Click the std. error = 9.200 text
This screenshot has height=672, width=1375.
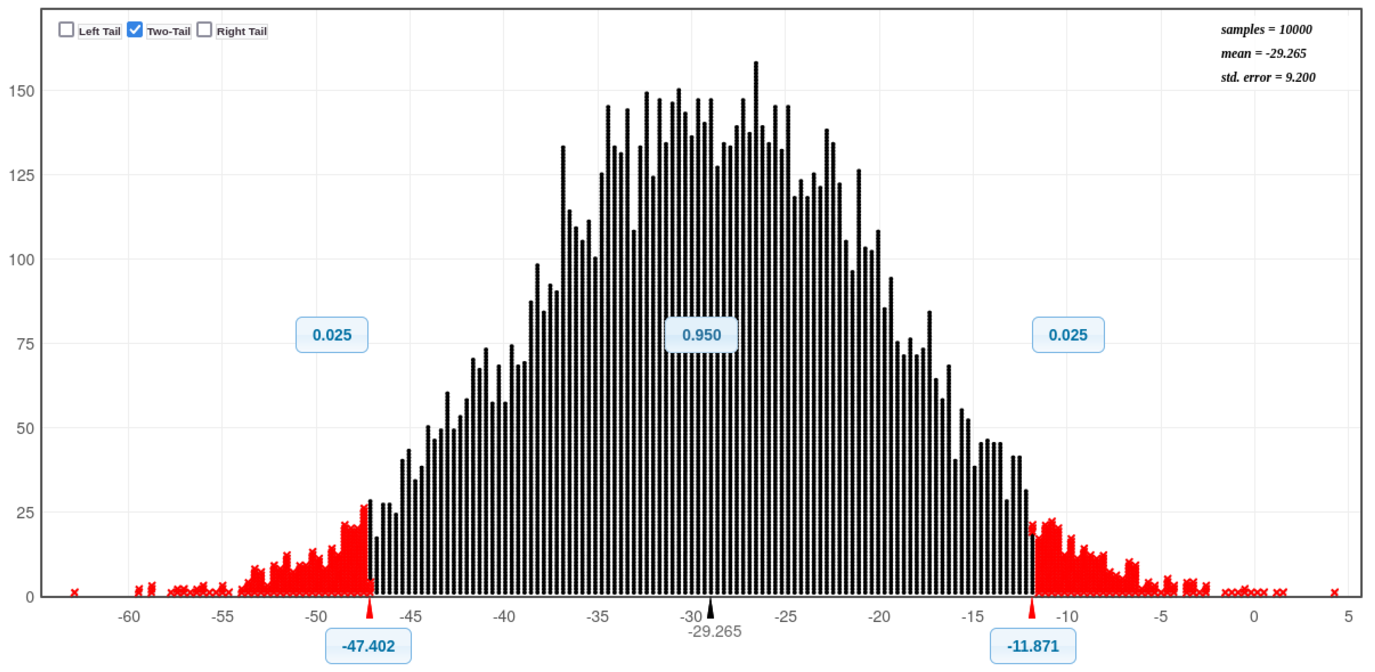(1268, 77)
